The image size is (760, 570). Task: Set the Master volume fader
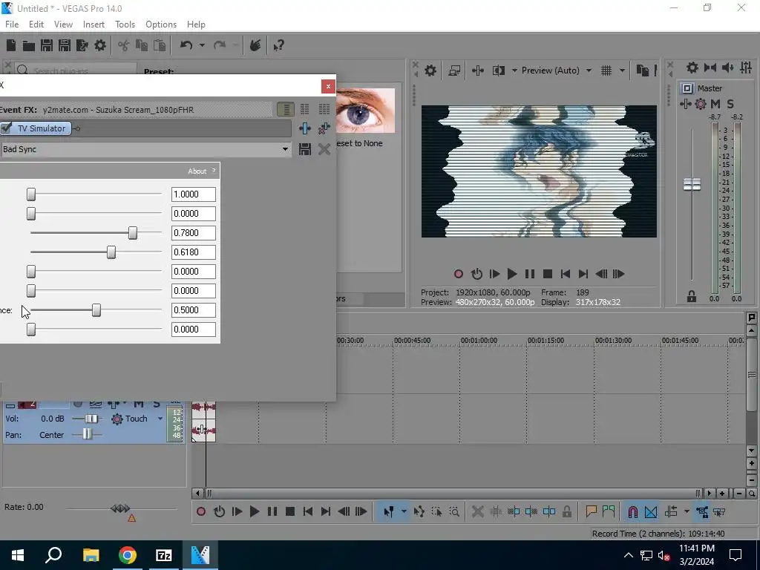coord(692,184)
